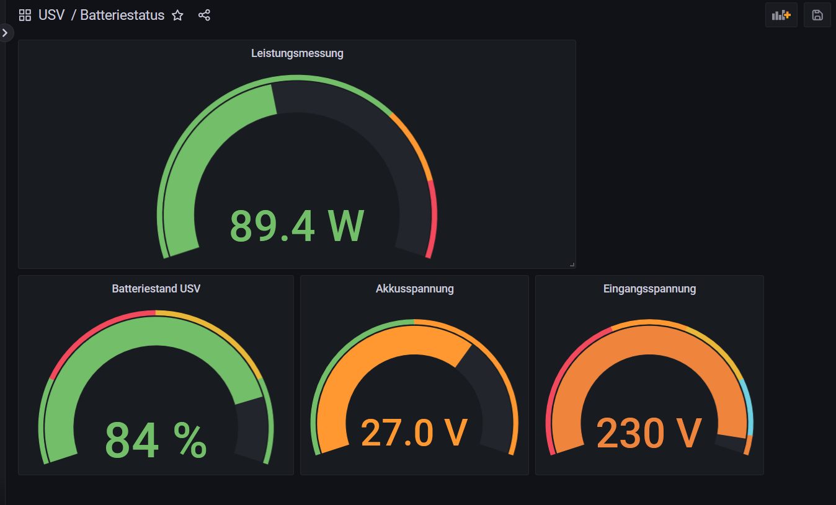The image size is (836, 505).
Task: Click the dashboards grid icon
Action: coord(25,15)
